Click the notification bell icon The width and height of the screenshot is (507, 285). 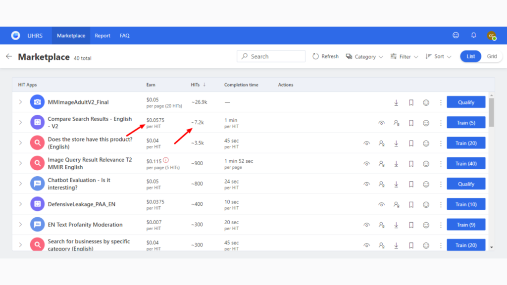coord(473,36)
